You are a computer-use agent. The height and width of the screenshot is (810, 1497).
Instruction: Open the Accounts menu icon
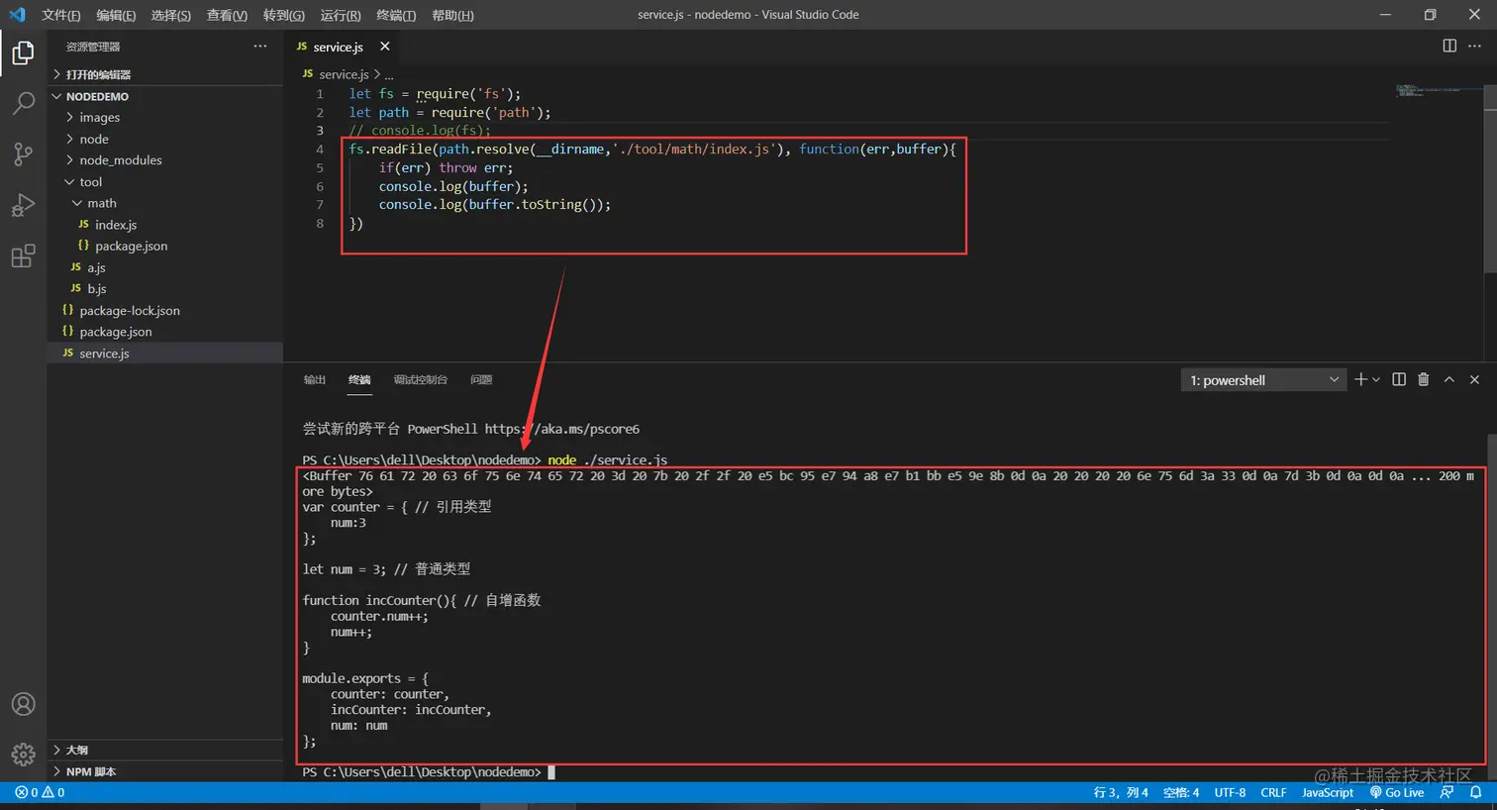coord(23,704)
